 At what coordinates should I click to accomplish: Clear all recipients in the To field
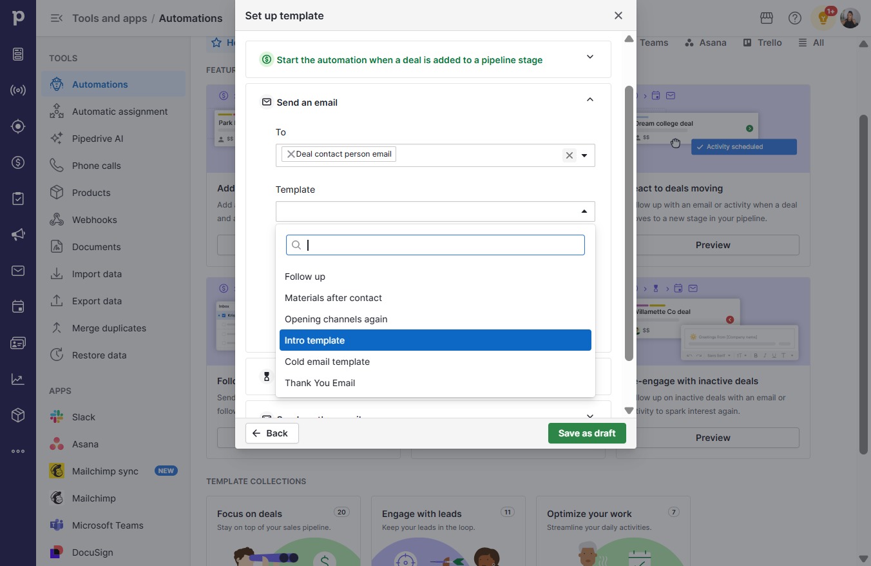click(x=569, y=155)
